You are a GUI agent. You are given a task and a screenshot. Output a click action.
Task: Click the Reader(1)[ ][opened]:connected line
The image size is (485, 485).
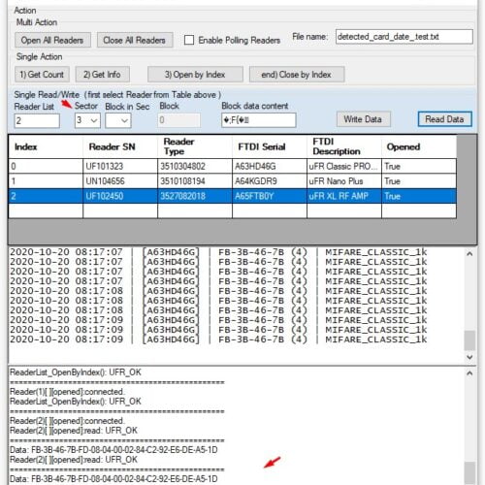(67, 392)
